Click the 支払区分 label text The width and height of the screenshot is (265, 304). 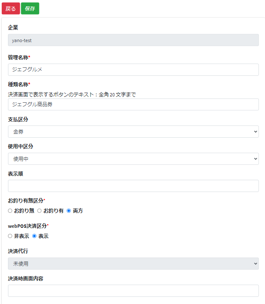click(x=18, y=120)
